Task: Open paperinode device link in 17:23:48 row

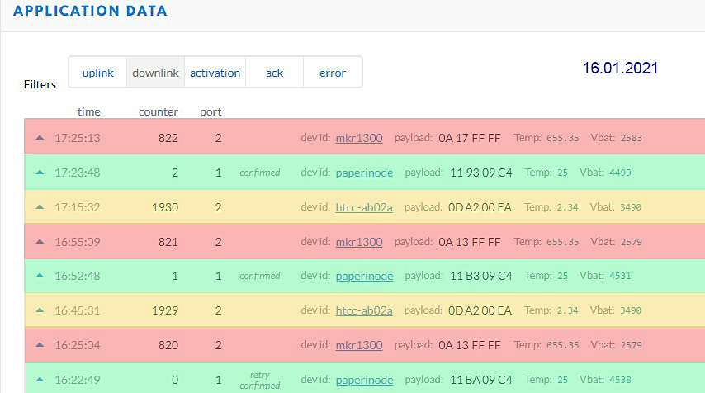Action: [x=364, y=173]
